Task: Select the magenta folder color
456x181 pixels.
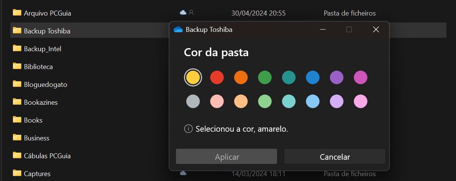Action: pos(361,77)
